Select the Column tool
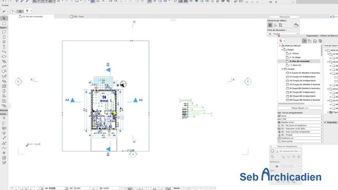The width and height of the screenshot is (338, 190). (x=4, y=47)
